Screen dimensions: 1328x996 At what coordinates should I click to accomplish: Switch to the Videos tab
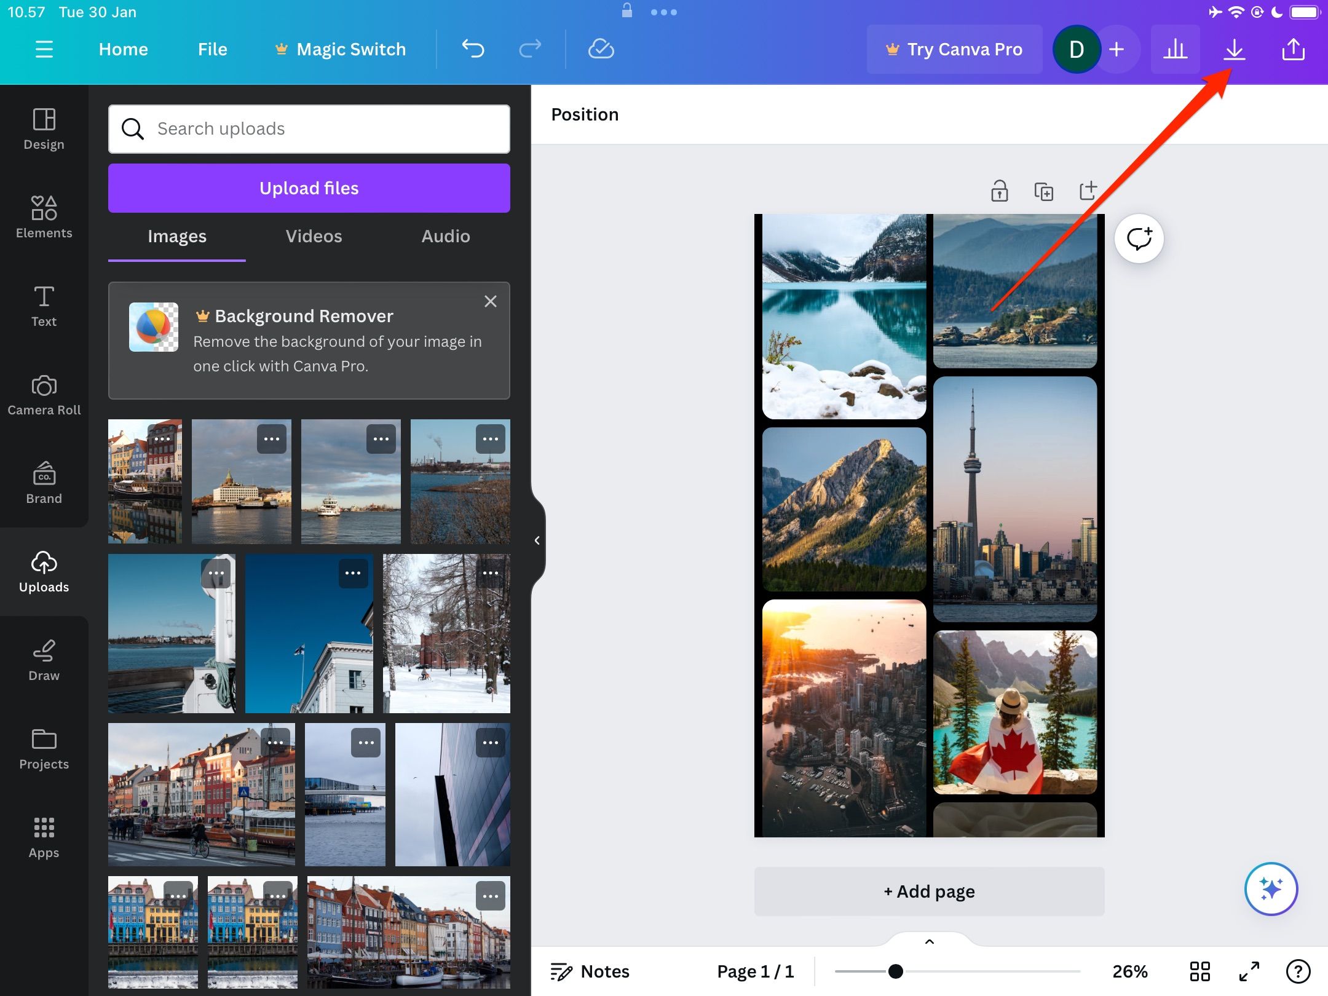click(314, 236)
